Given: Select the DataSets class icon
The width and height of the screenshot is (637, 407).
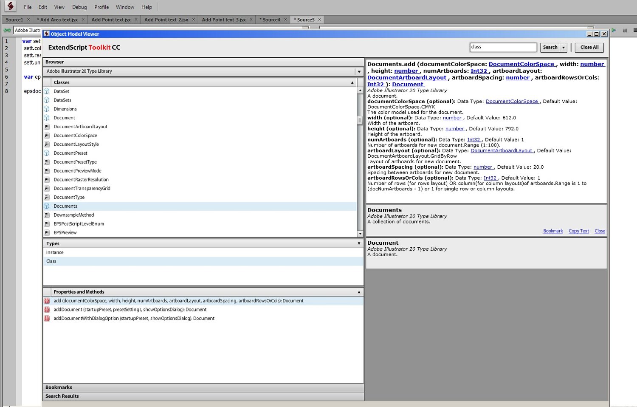Looking at the screenshot, I should (47, 100).
